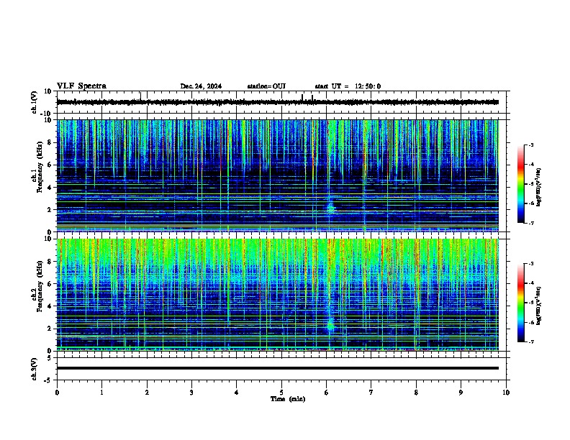Click the '-5' tick on ch.3(V) axis

coord(48,380)
